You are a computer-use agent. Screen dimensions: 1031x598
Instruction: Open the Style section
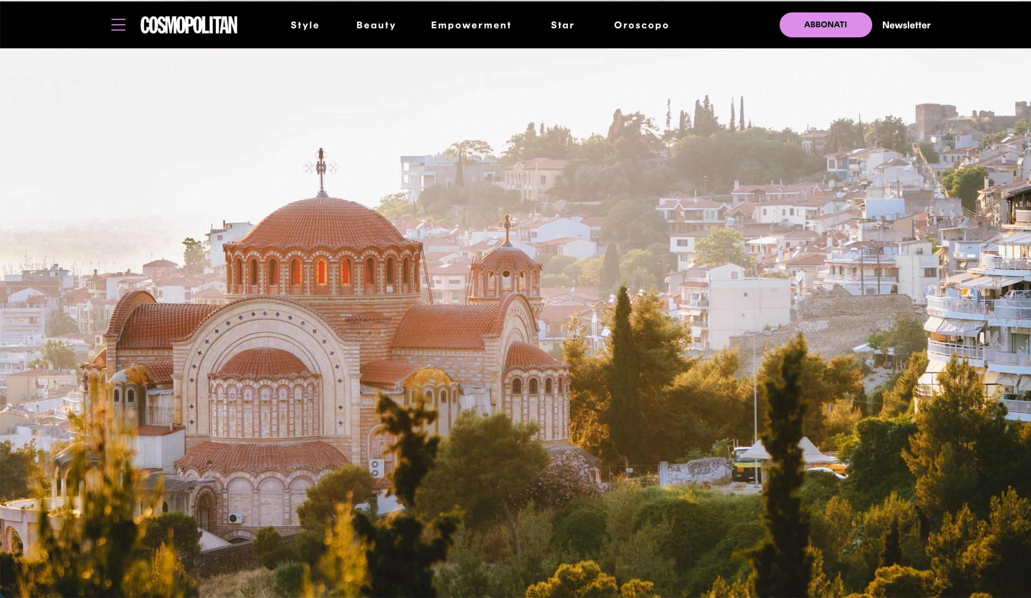tap(305, 25)
